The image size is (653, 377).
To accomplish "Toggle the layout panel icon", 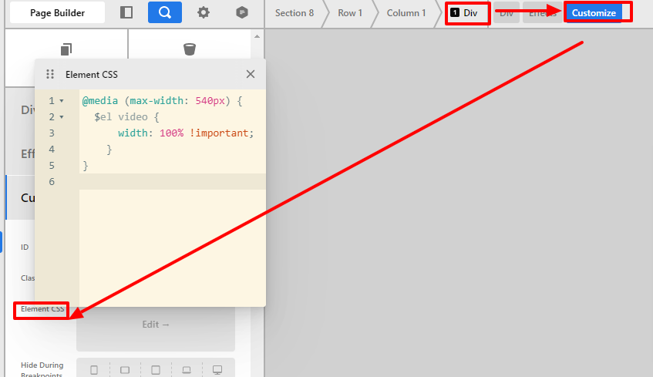I will 126,12.
